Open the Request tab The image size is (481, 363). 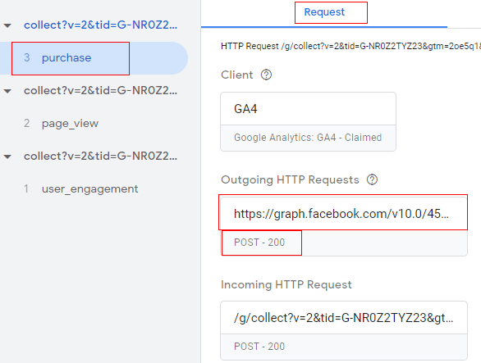coord(324,12)
